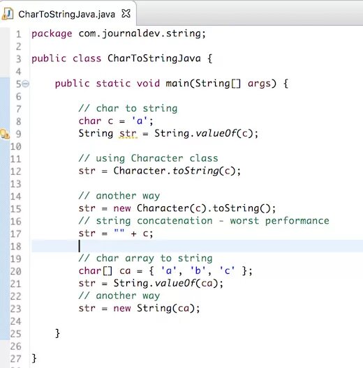Place cursor on the empty highlighted line 18
The height and width of the screenshot is (368, 363).
coord(197,246)
